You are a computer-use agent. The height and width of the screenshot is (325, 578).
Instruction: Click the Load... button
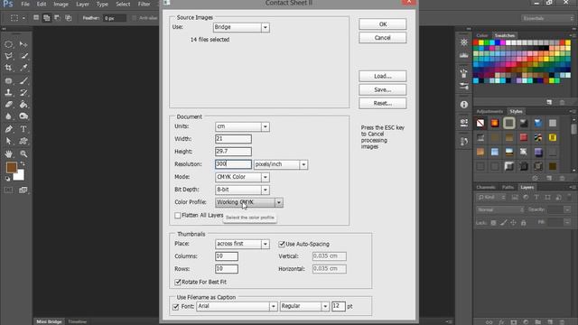pos(383,76)
